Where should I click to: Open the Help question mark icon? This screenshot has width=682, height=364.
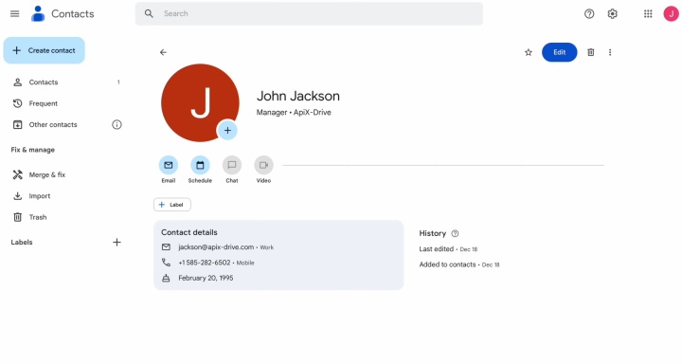589,14
